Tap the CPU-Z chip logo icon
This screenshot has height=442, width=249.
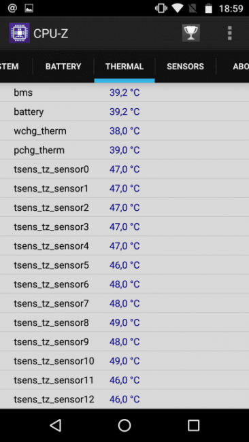(20, 33)
